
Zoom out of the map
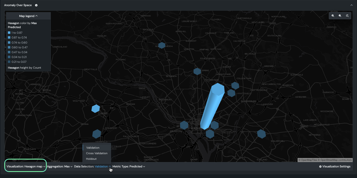(x=340, y=16)
